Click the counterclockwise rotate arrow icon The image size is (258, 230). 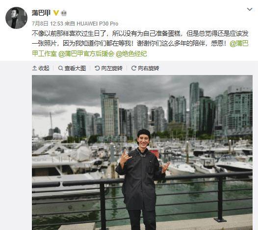(x=97, y=68)
